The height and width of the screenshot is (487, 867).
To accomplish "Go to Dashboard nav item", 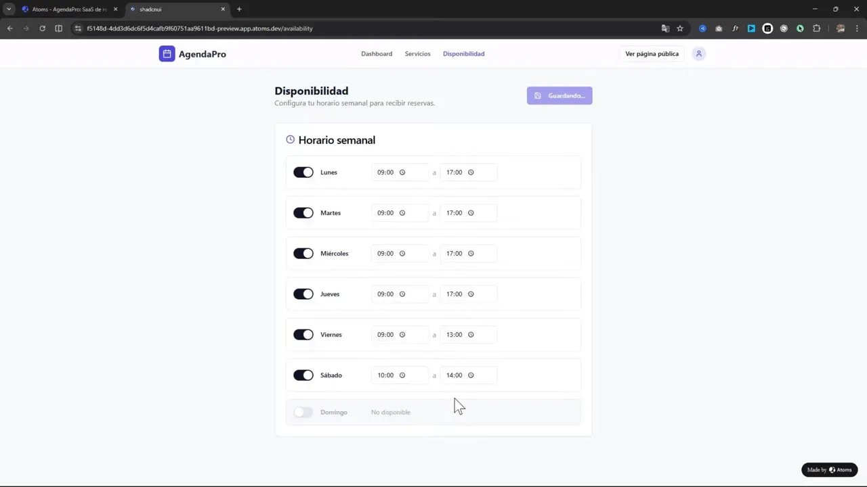I will click(x=377, y=53).
